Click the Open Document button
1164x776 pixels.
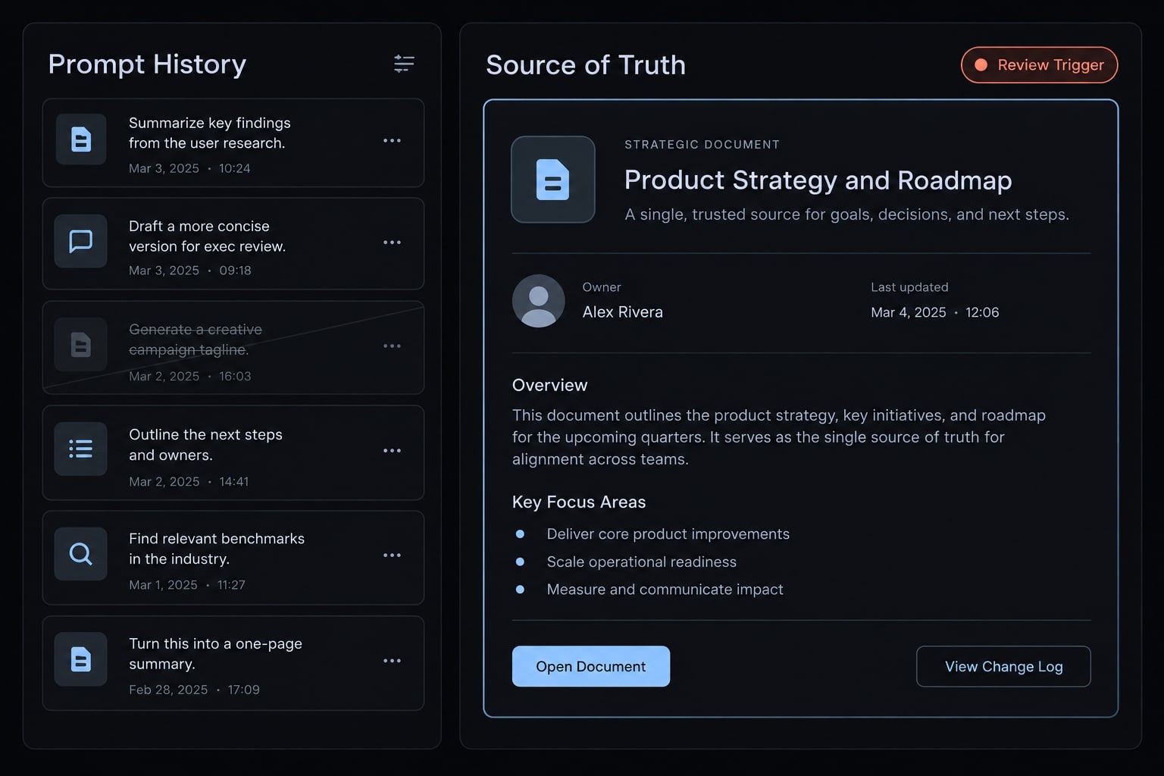point(591,666)
